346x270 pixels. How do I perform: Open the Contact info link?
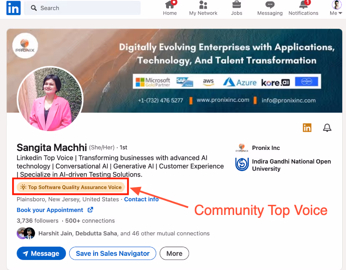141,199
